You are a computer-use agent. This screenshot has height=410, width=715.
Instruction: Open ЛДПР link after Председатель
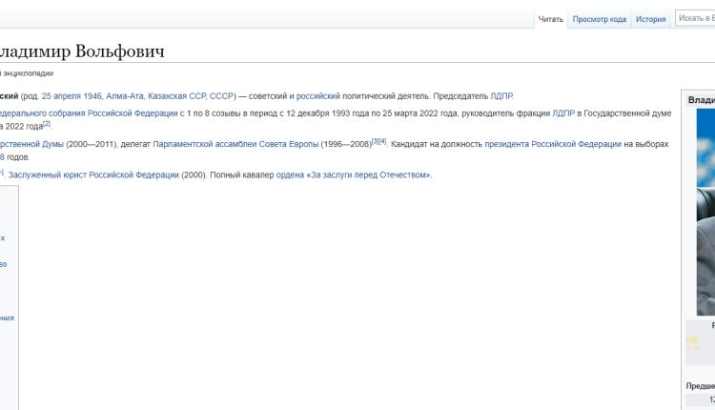501,96
